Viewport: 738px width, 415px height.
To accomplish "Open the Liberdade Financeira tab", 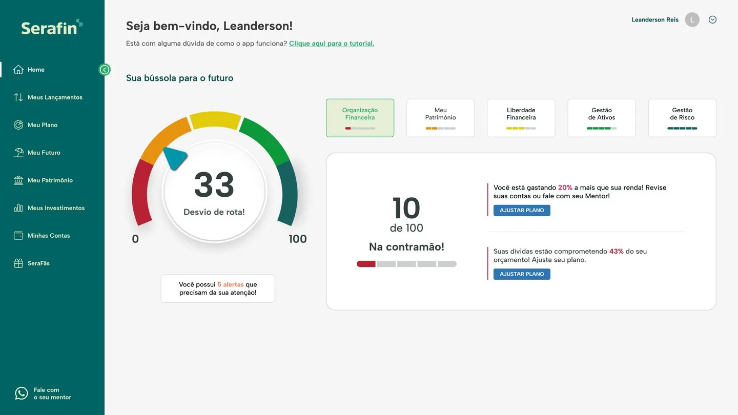I will (x=521, y=118).
